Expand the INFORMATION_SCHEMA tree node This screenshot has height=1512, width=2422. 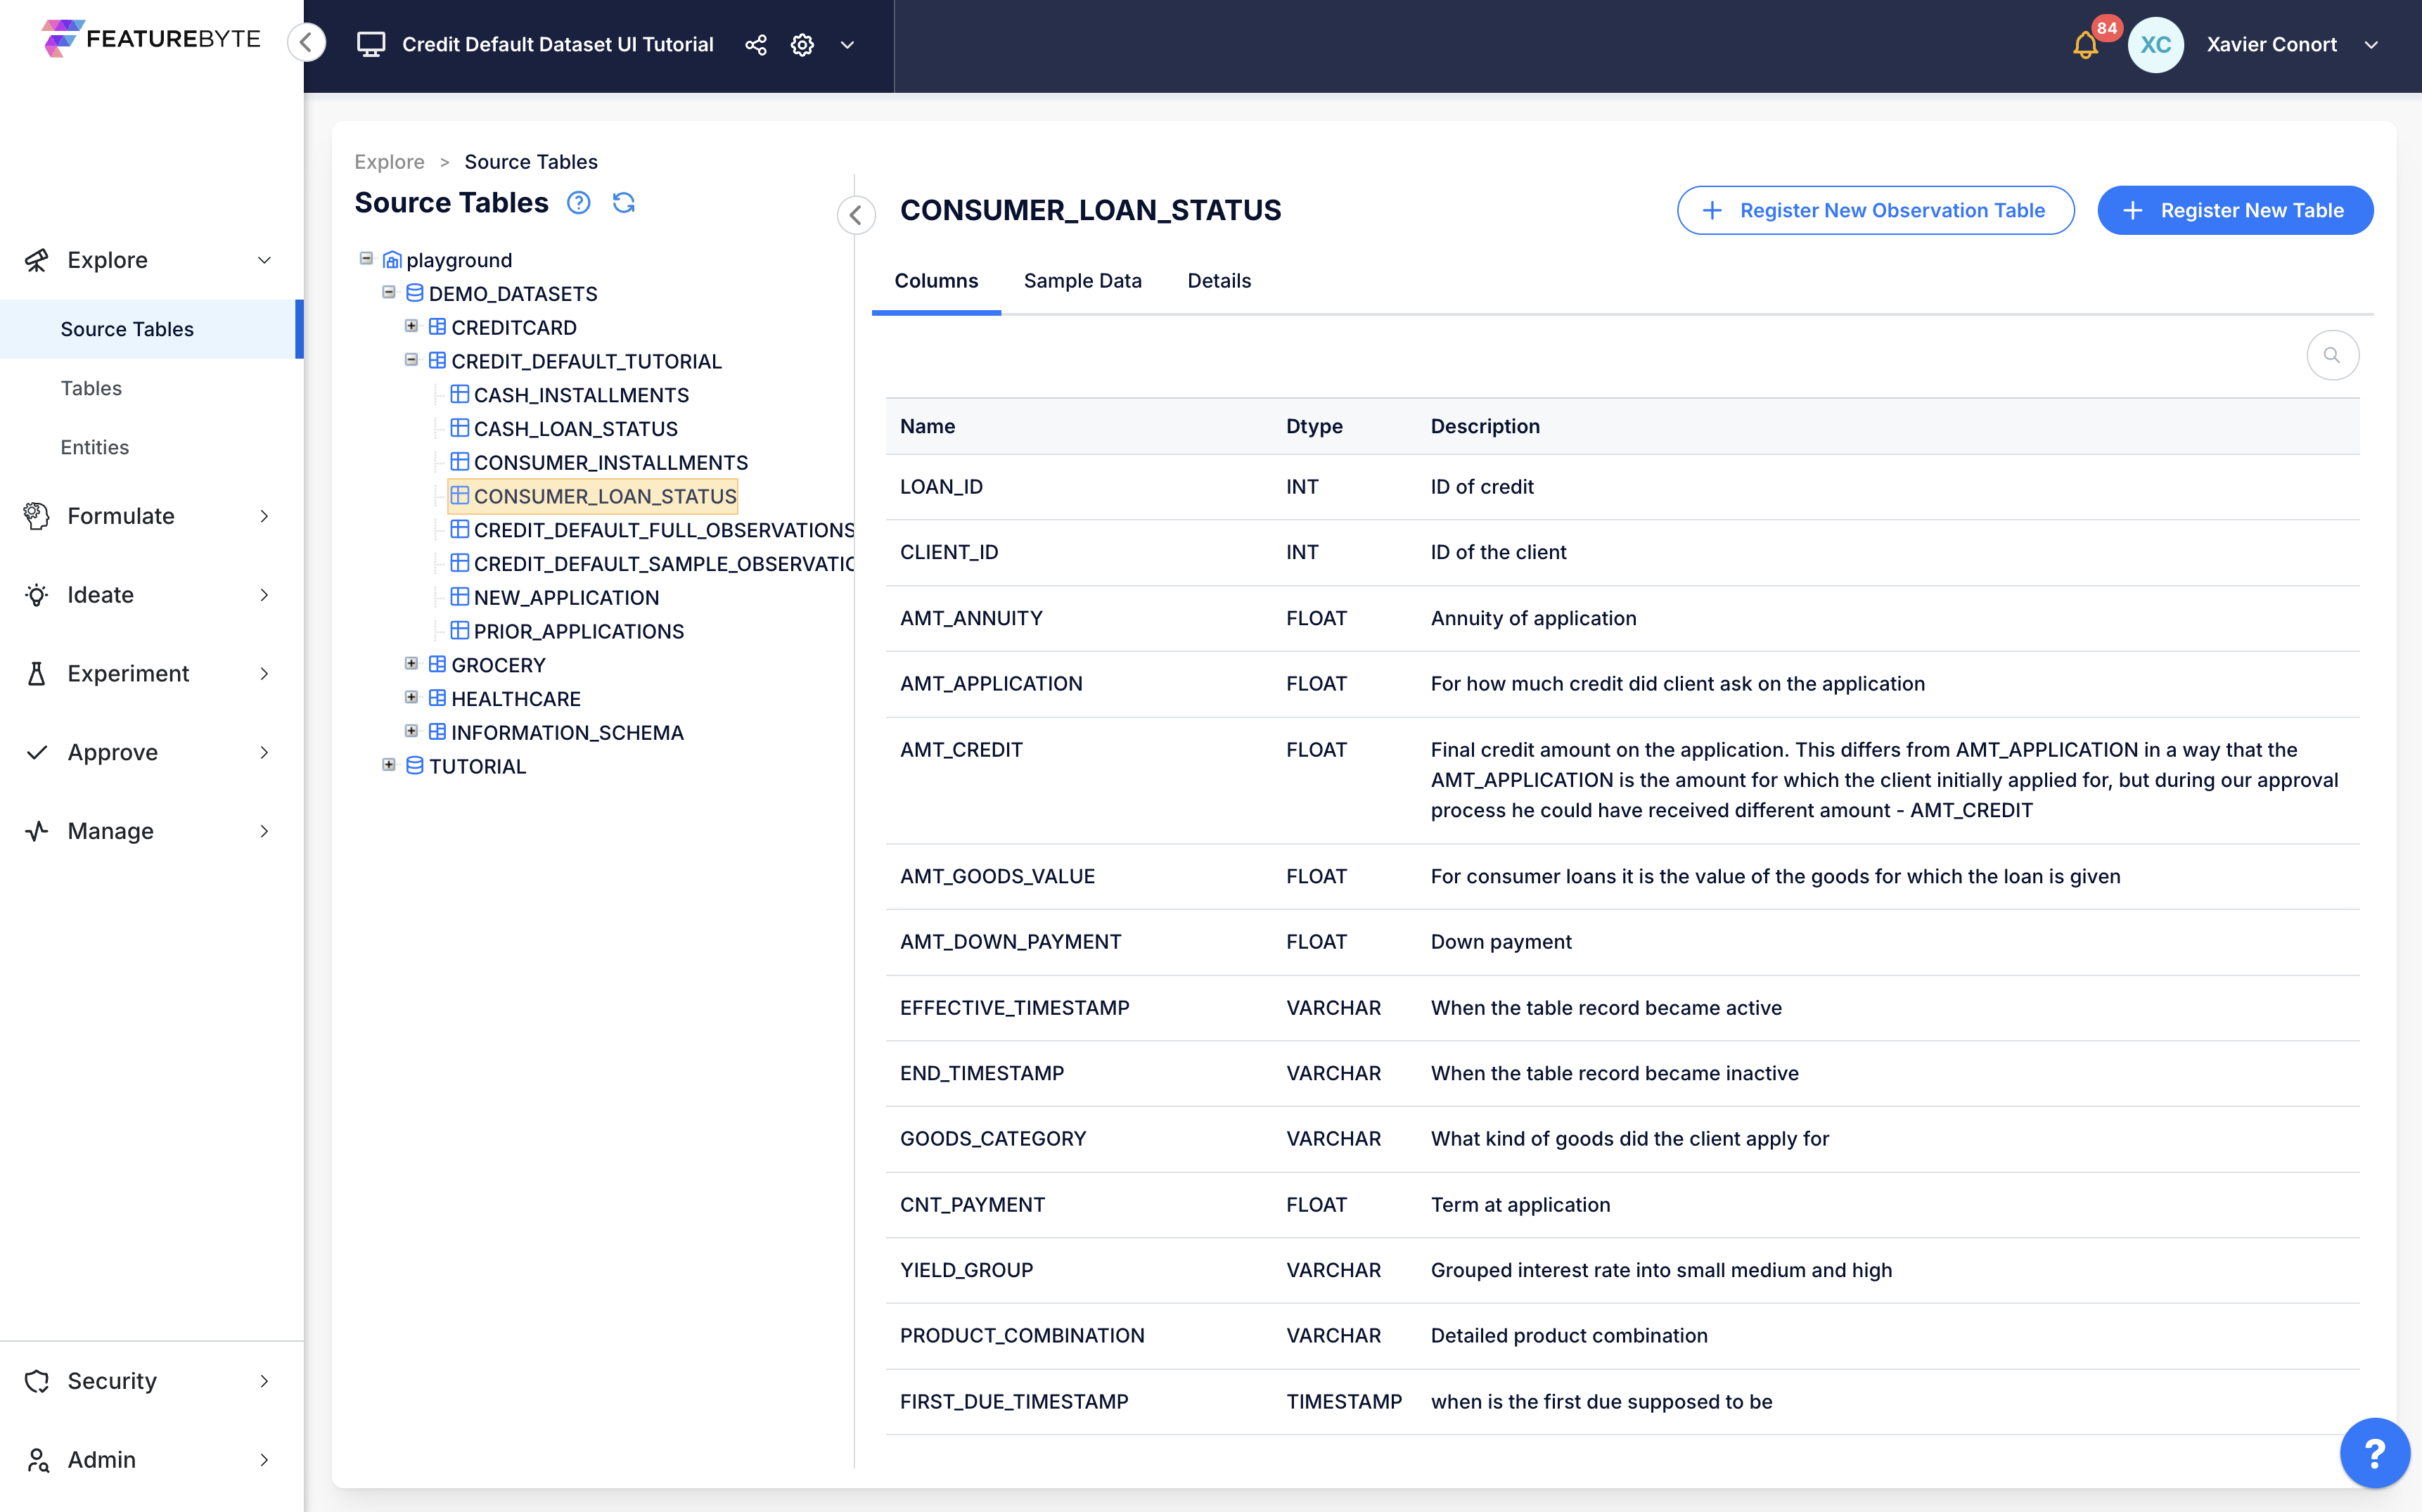tap(411, 731)
